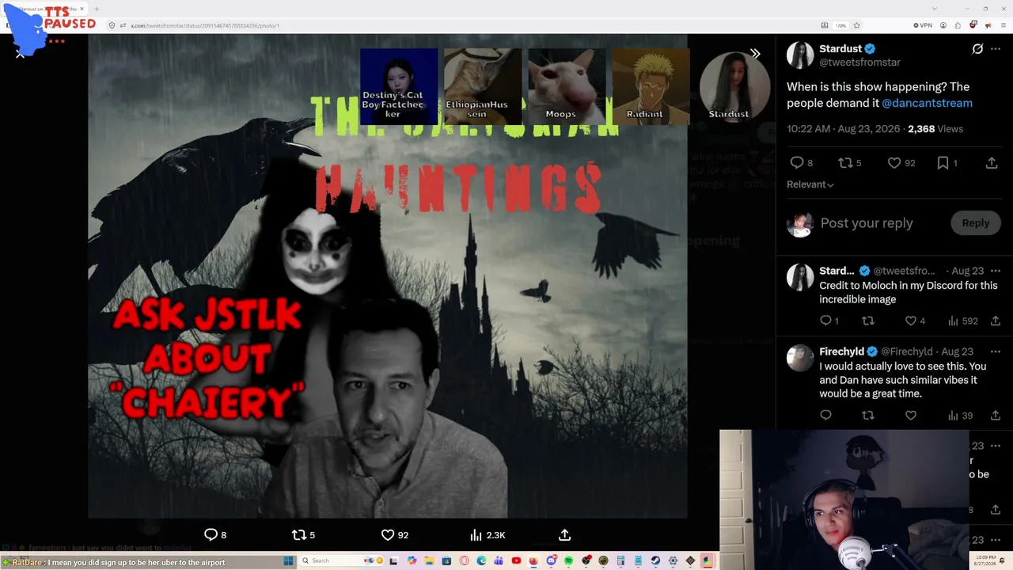
Task: Open the Windows Start menu
Action: click(289, 561)
